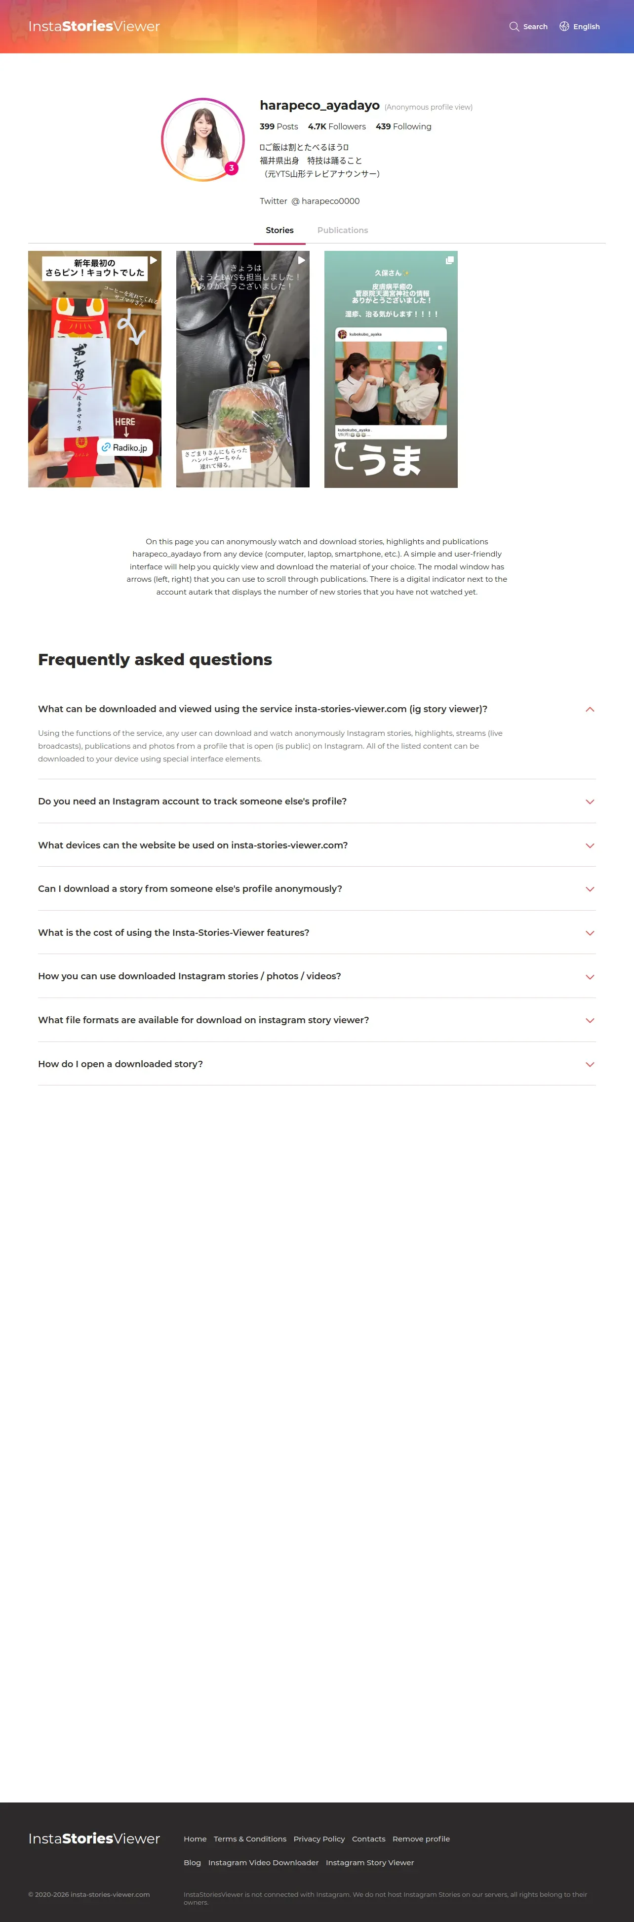Open the English language globe icon
This screenshot has height=1922, width=634.
[564, 27]
